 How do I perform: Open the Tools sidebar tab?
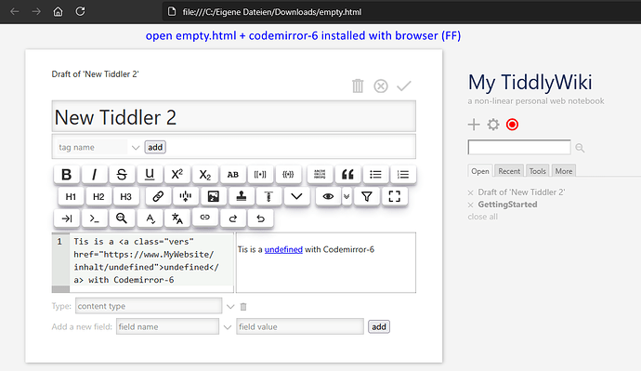(537, 171)
